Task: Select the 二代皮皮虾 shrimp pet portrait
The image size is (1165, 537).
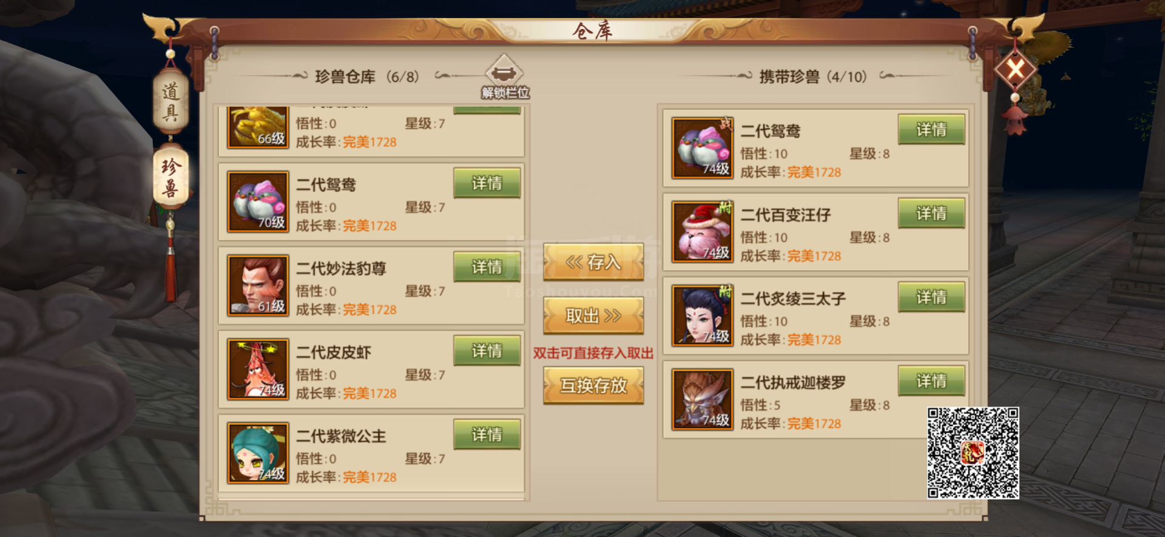Action: (x=258, y=369)
